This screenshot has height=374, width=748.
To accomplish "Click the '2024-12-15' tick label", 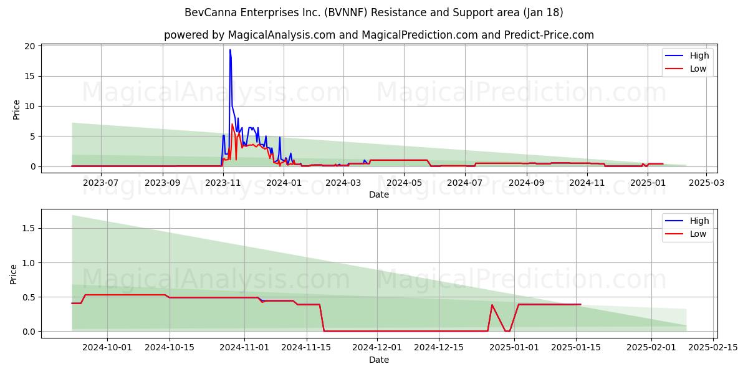I will [439, 348].
